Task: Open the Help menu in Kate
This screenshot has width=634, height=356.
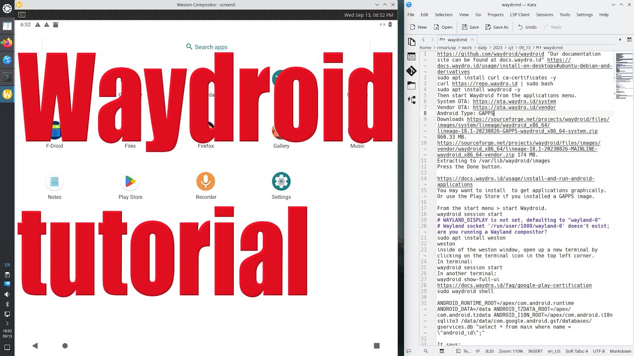Action: pyautogui.click(x=604, y=15)
